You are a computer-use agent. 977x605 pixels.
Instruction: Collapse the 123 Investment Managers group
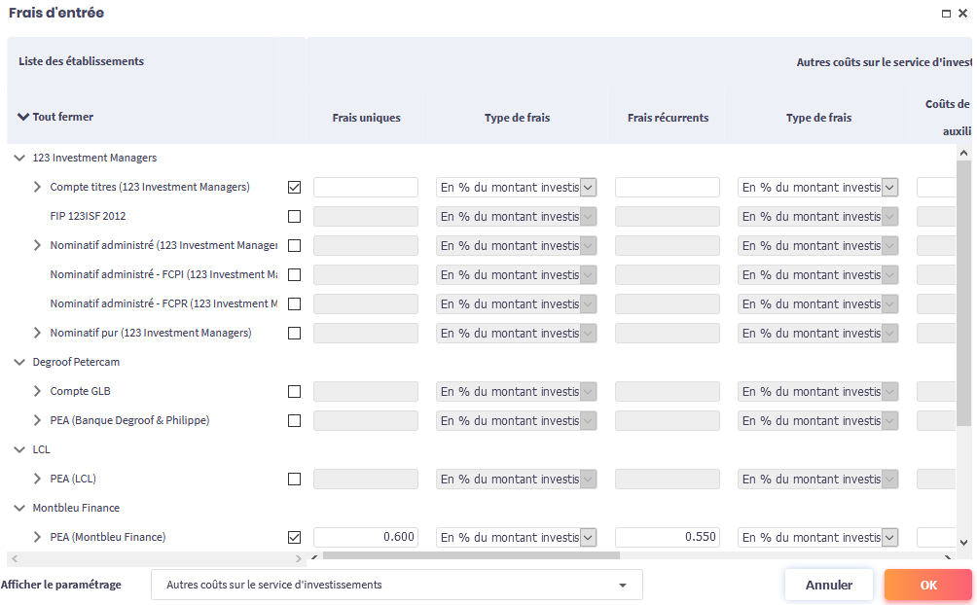(20, 158)
